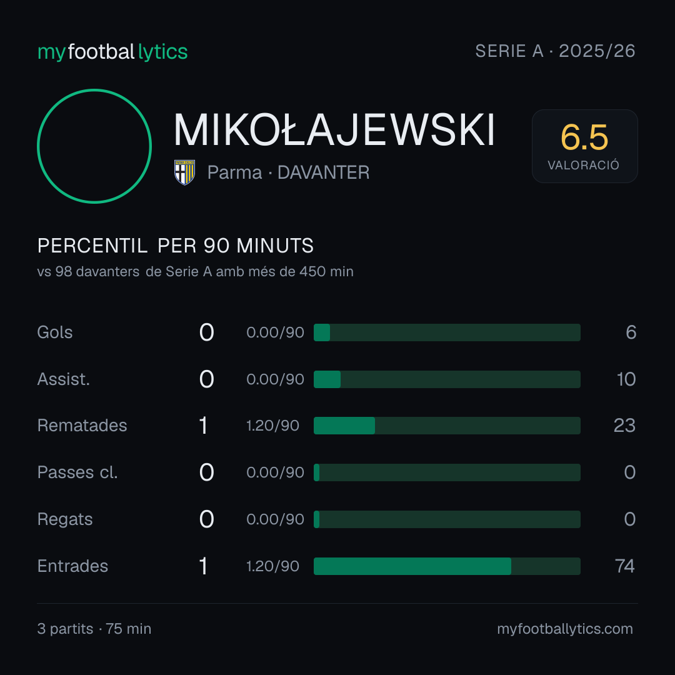675x675 pixels.
Task: Select the 6.5 Valoració rating badge
Action: 584,146
